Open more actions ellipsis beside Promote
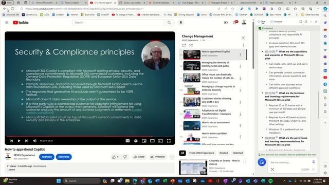The height and width of the screenshot is (185, 329). click(172, 157)
